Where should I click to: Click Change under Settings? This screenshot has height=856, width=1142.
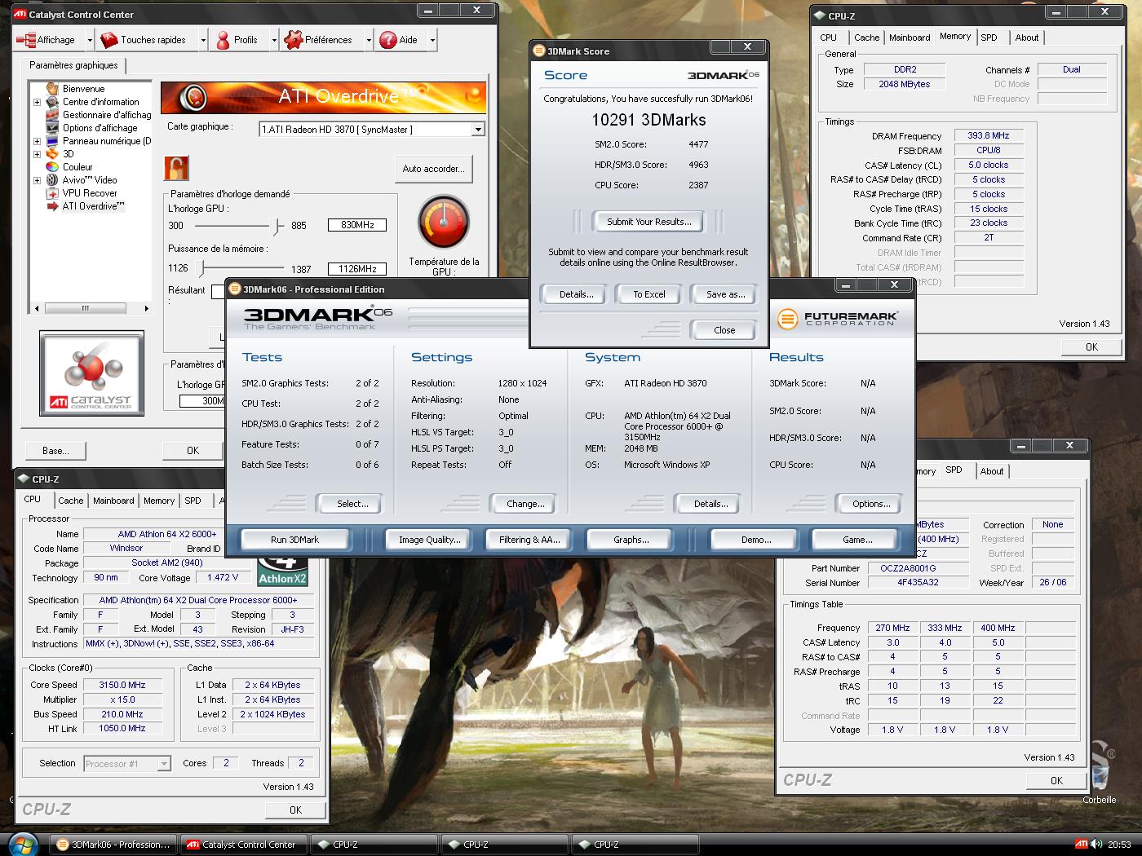pyautogui.click(x=525, y=504)
